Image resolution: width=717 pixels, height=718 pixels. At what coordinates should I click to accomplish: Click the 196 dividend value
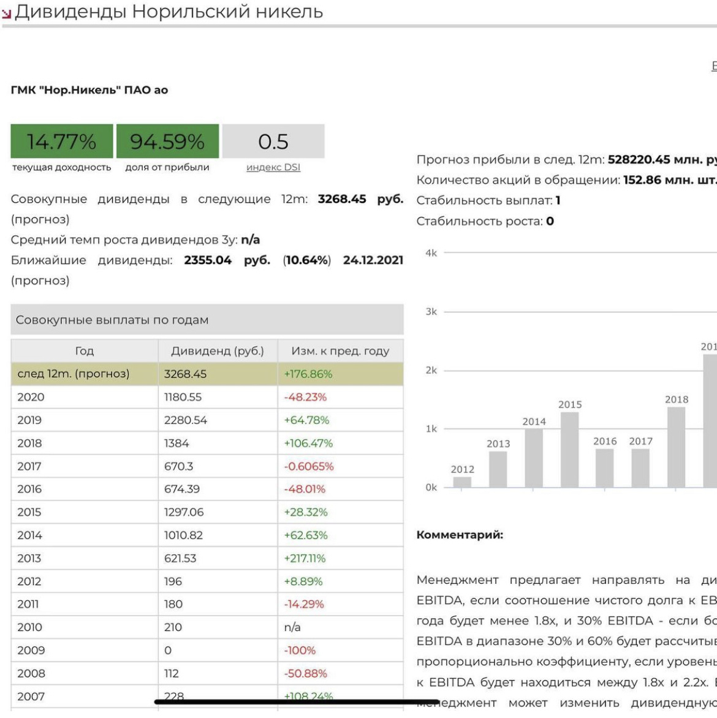(173, 581)
